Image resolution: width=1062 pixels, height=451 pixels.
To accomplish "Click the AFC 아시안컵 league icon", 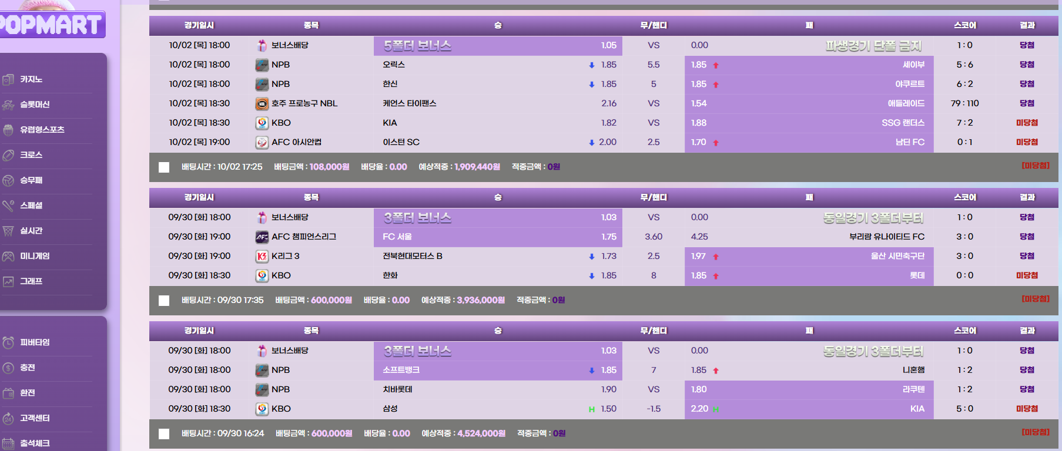I will tap(262, 142).
